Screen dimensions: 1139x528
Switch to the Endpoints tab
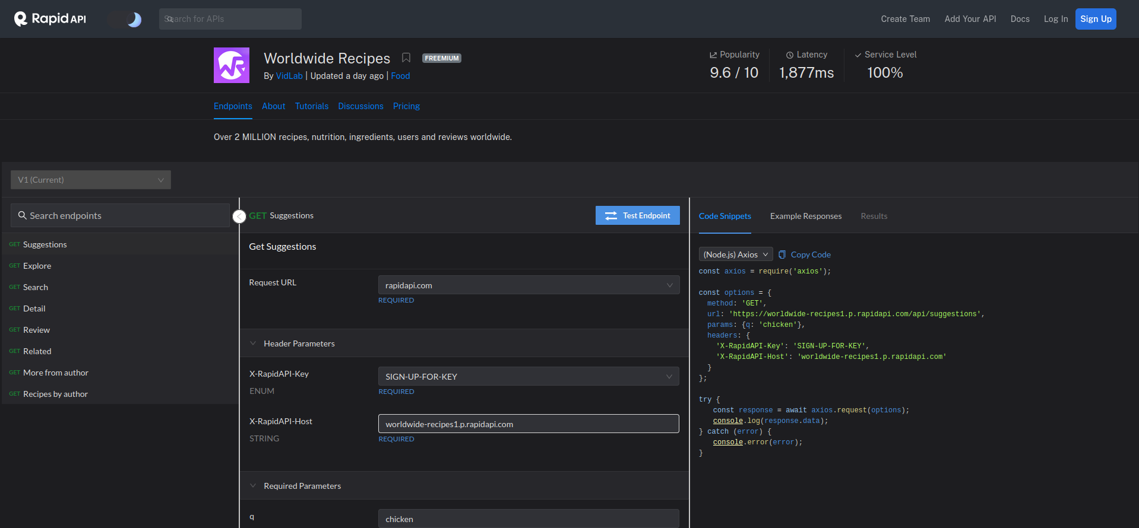[233, 106]
